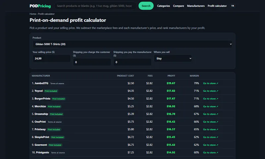265x159 pixels.
Task: Go to store for JumboDTG
Action: pos(211,83)
